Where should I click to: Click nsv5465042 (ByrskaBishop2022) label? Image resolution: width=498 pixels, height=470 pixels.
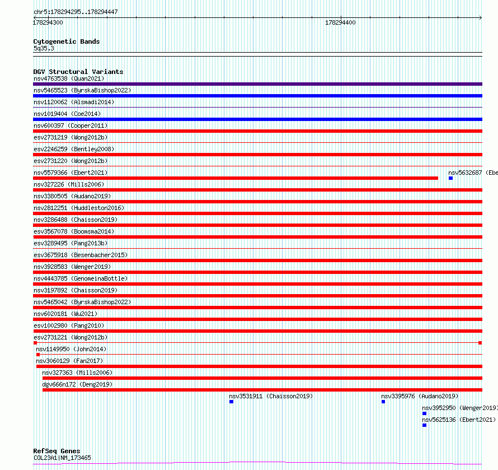pyautogui.click(x=82, y=302)
